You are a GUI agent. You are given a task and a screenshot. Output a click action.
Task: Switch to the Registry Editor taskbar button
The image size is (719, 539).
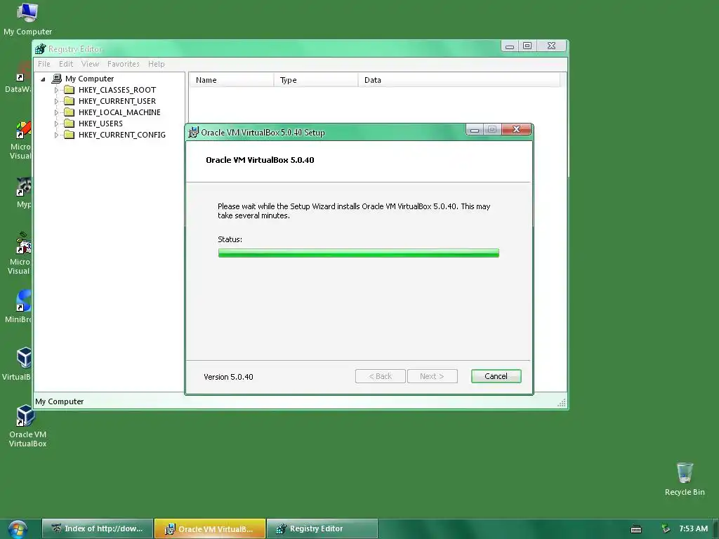click(x=322, y=529)
